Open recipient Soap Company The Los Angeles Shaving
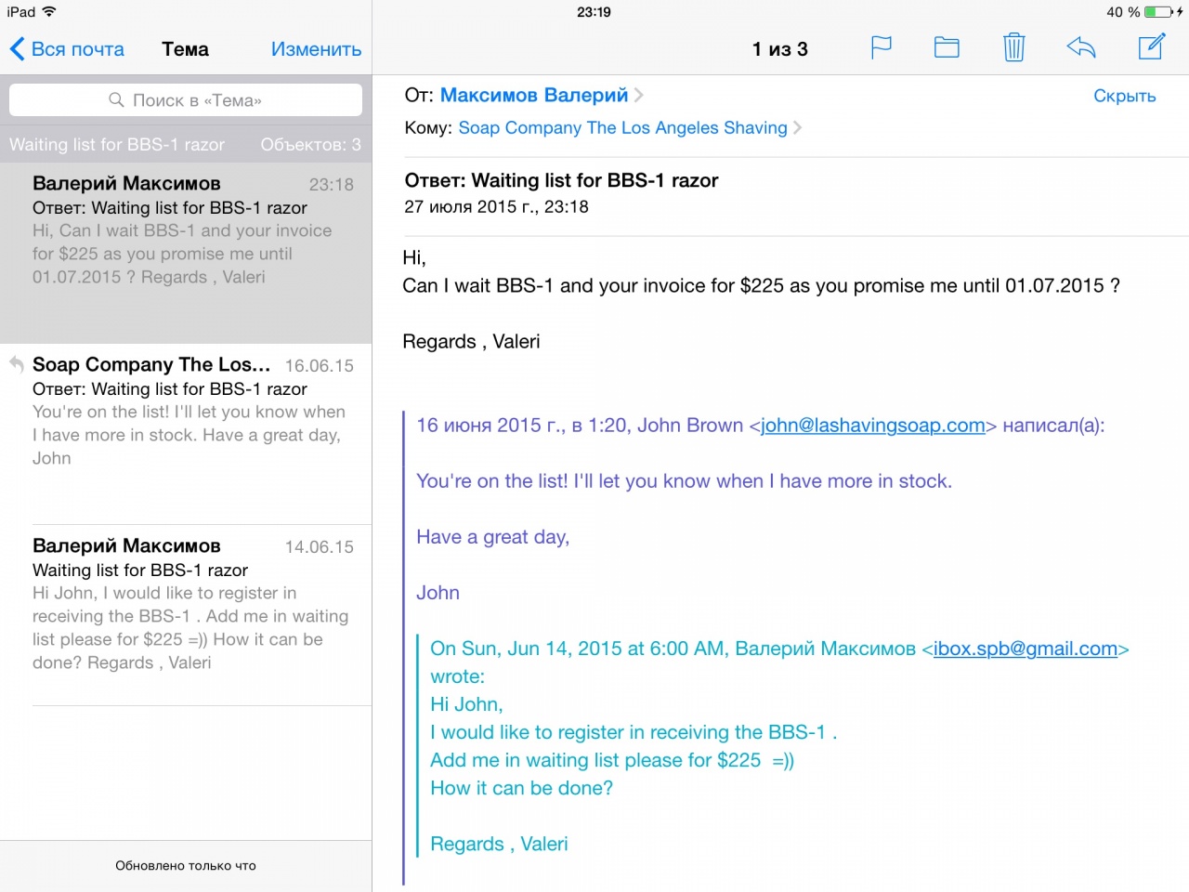 [x=622, y=127]
